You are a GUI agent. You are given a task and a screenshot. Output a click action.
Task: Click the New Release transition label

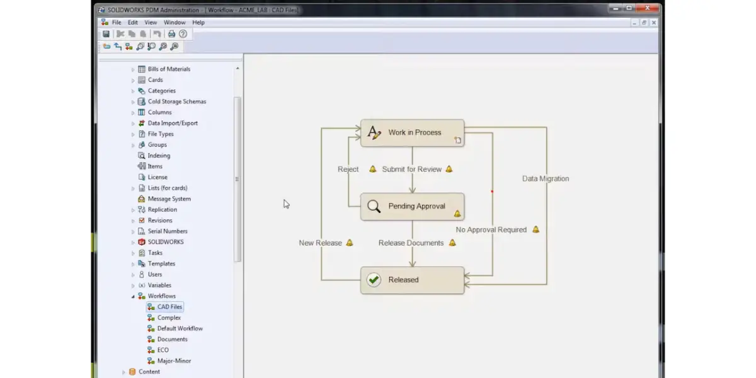pyautogui.click(x=321, y=243)
